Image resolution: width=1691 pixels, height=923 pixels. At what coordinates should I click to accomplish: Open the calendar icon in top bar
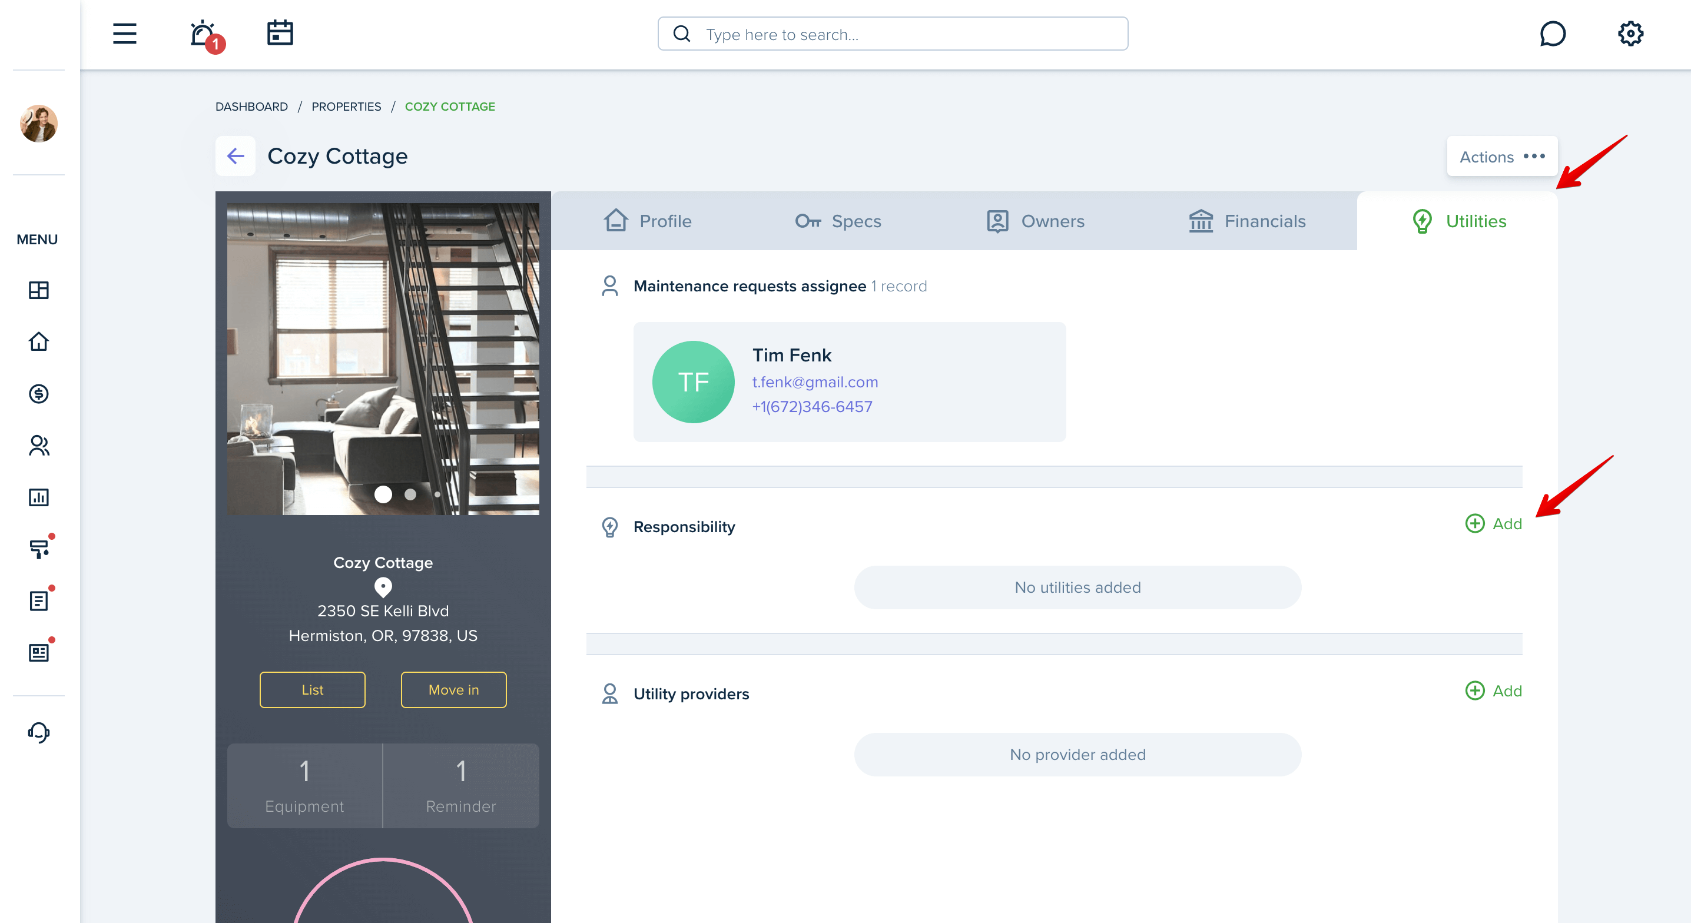[x=280, y=33]
